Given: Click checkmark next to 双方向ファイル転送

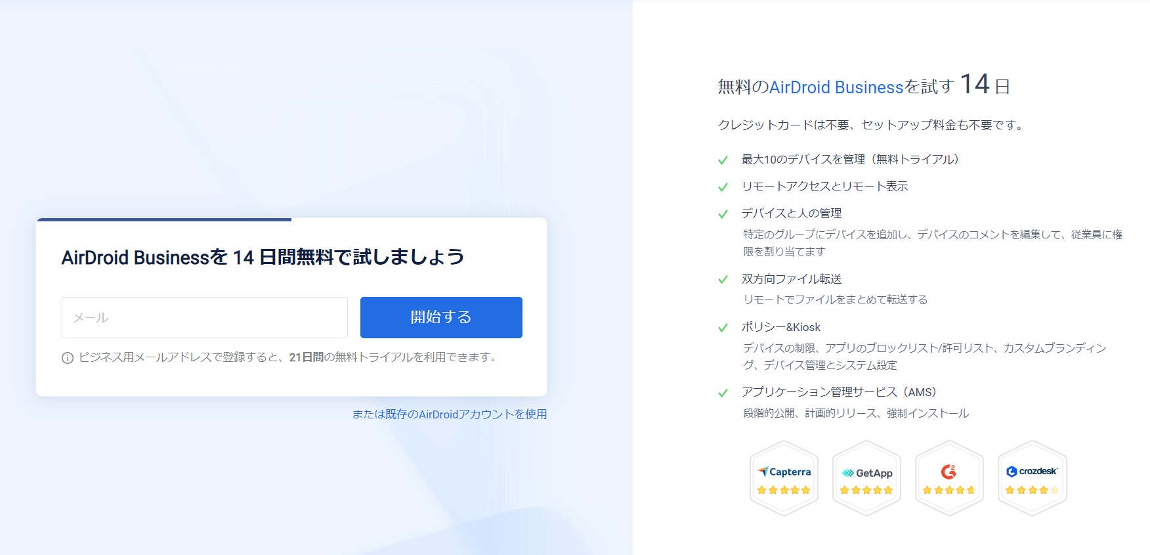Looking at the screenshot, I should (723, 280).
